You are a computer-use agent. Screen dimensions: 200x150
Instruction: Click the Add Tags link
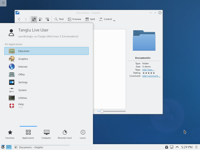coord(148,70)
